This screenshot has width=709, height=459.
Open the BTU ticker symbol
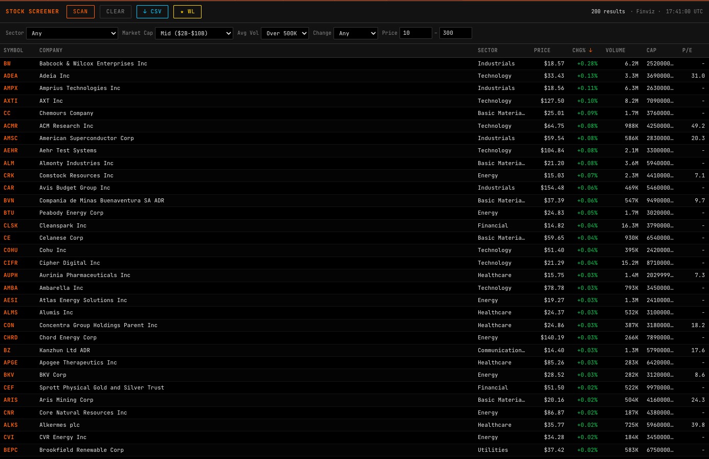click(9, 213)
